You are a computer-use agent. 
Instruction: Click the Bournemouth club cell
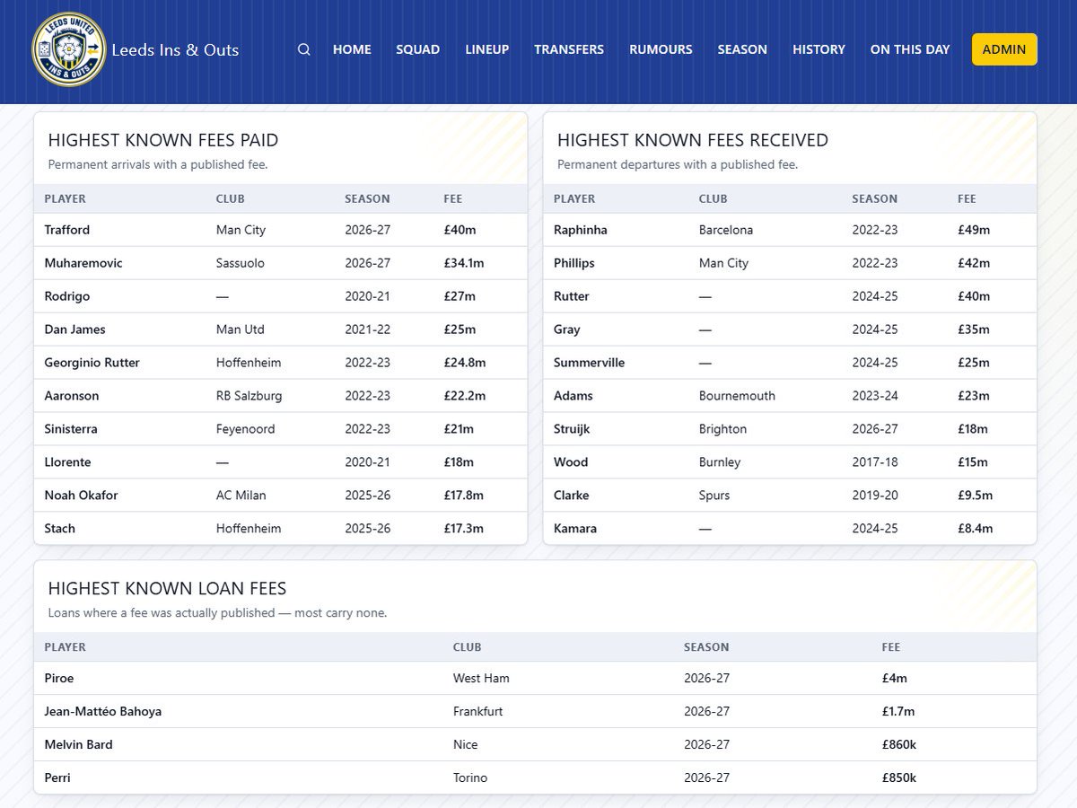click(737, 396)
